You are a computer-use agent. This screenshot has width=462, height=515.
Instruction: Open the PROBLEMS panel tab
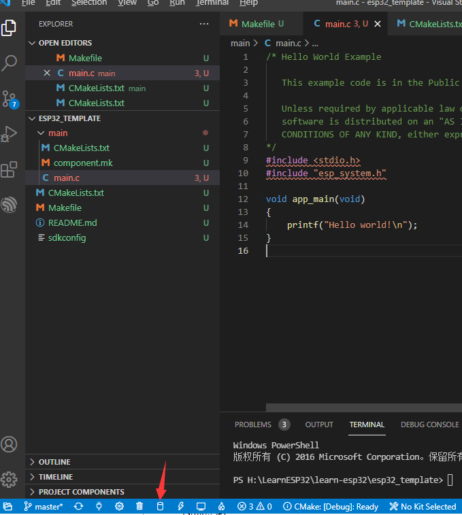tap(253, 425)
